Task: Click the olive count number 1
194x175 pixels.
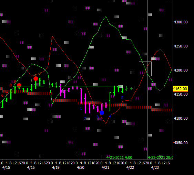Action: 31,80
